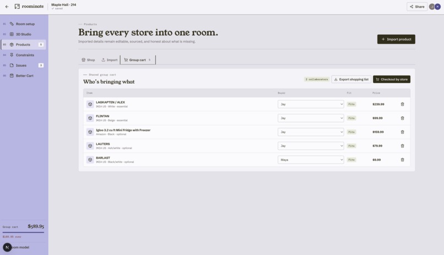The image size is (444, 255).
Task: Click the $9.99 price
Action: pyautogui.click(x=377, y=160)
